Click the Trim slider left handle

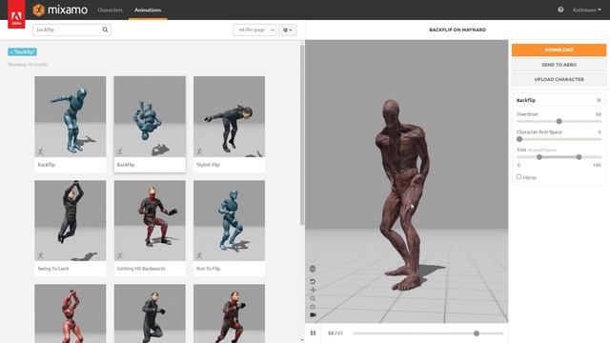point(539,157)
